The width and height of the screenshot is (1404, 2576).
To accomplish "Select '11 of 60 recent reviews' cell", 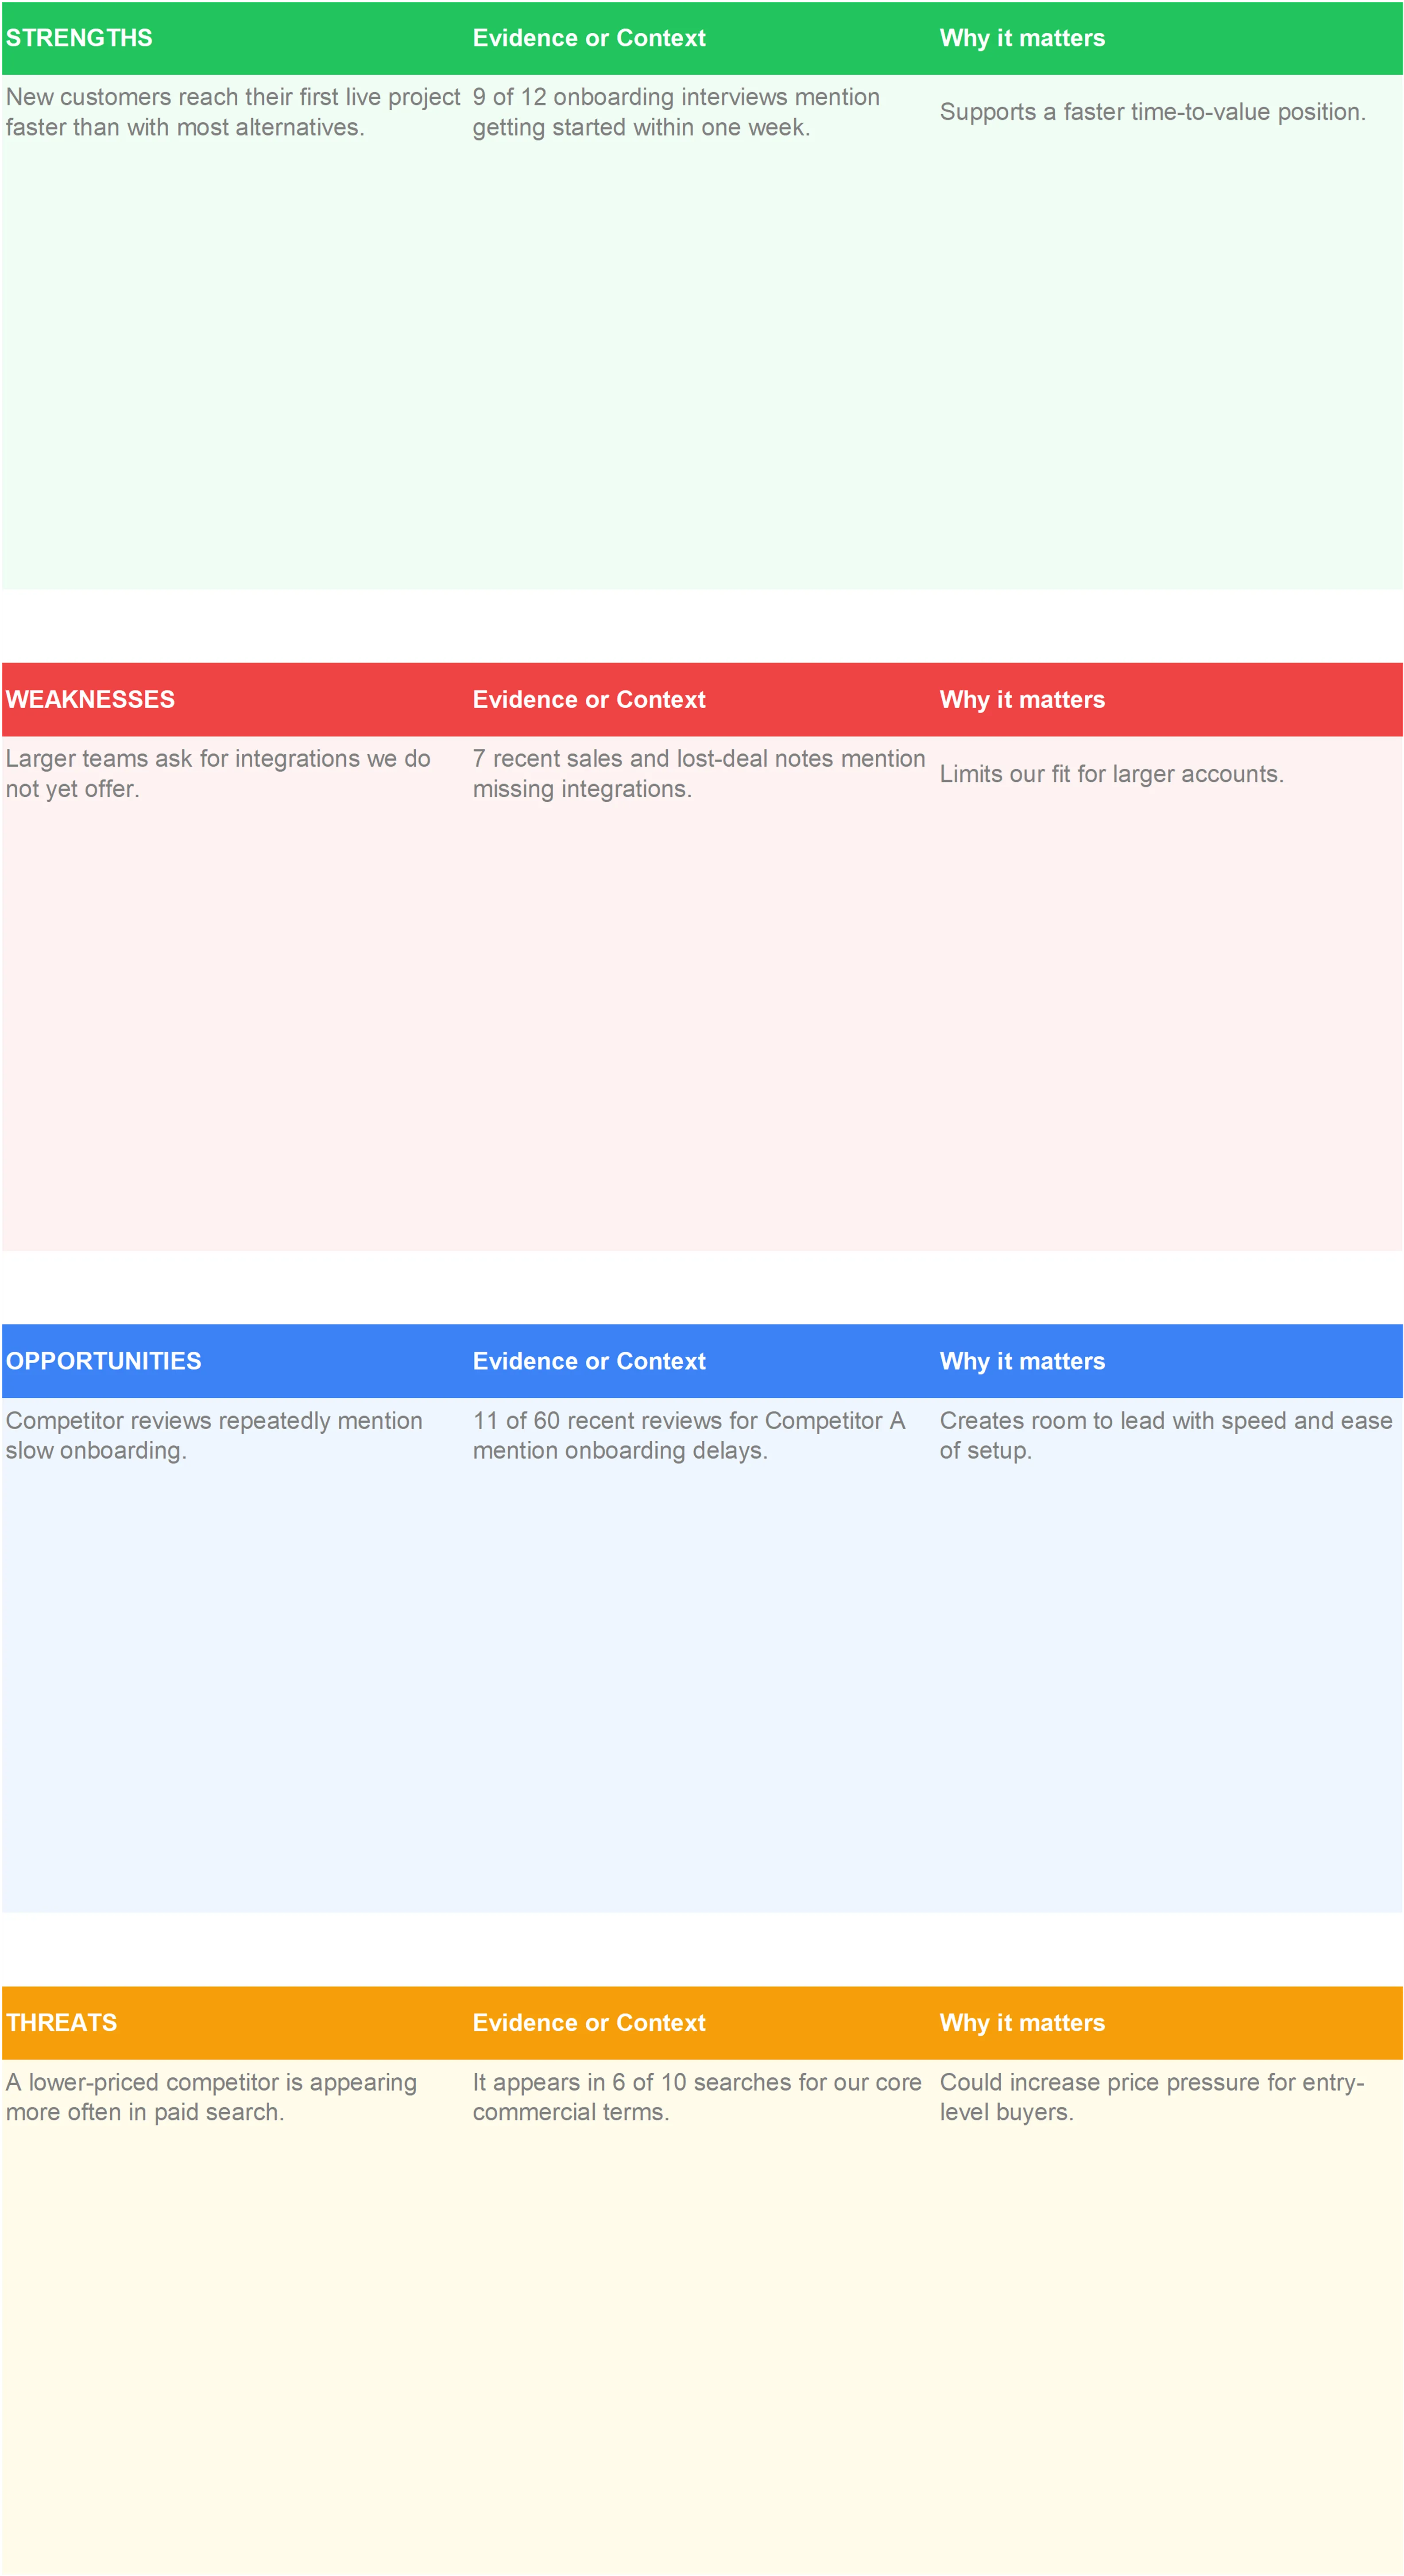I will (x=702, y=1435).
